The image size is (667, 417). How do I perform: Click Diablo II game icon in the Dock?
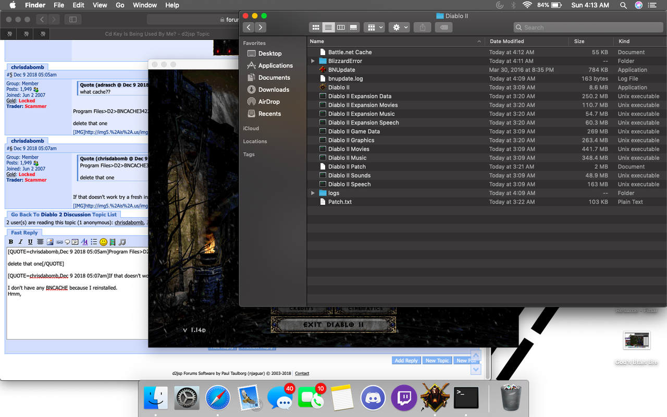click(435, 398)
